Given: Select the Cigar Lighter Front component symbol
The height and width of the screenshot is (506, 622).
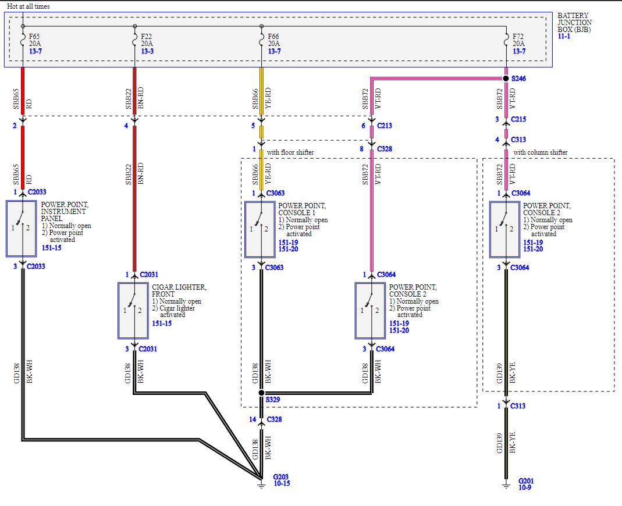Looking at the screenshot, I should pos(133,310).
